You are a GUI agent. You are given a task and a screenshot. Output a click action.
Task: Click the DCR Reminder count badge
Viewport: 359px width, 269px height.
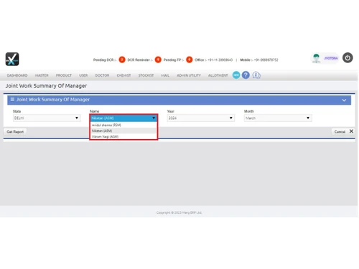[x=158, y=60]
